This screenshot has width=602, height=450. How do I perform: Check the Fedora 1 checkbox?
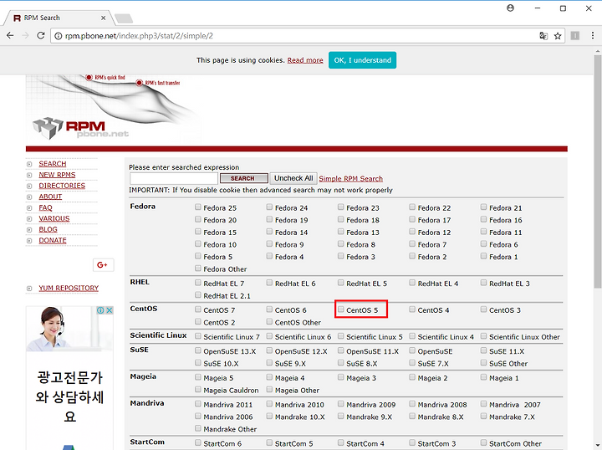click(x=483, y=256)
